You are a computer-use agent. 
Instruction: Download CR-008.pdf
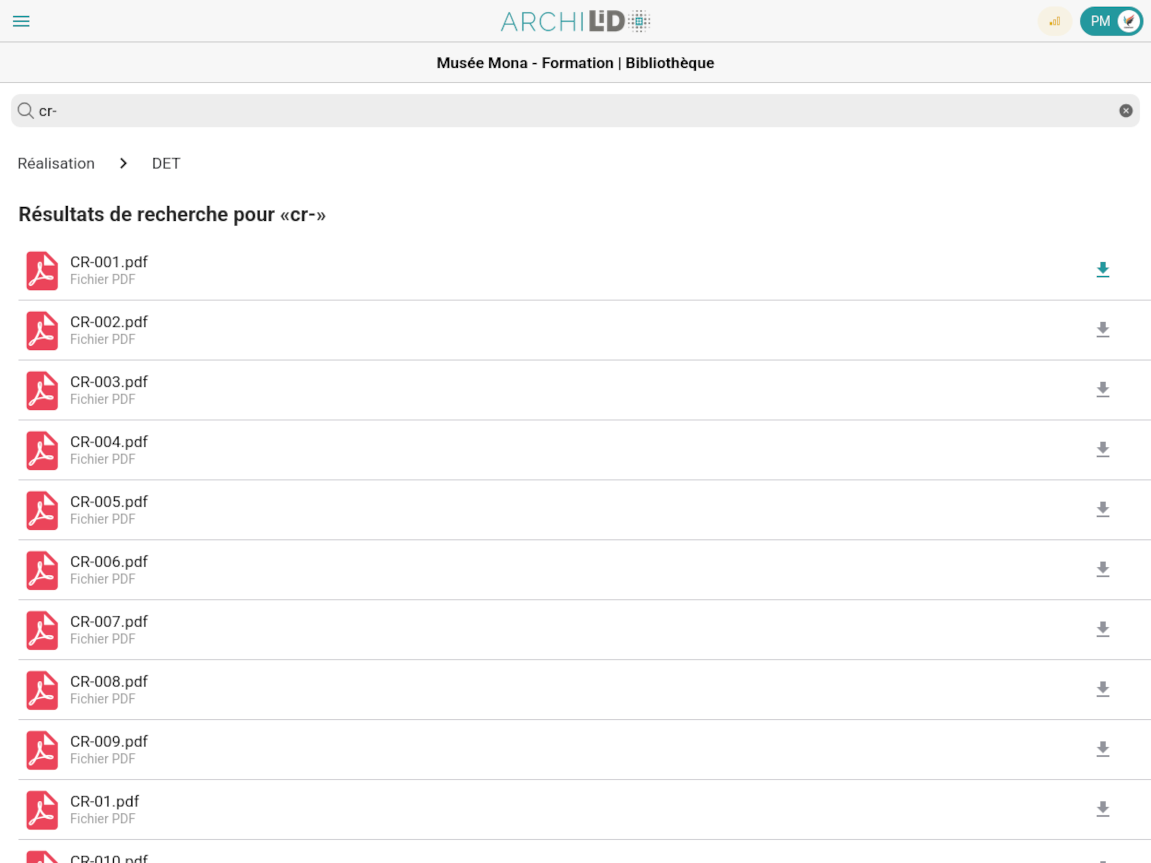[1103, 689]
